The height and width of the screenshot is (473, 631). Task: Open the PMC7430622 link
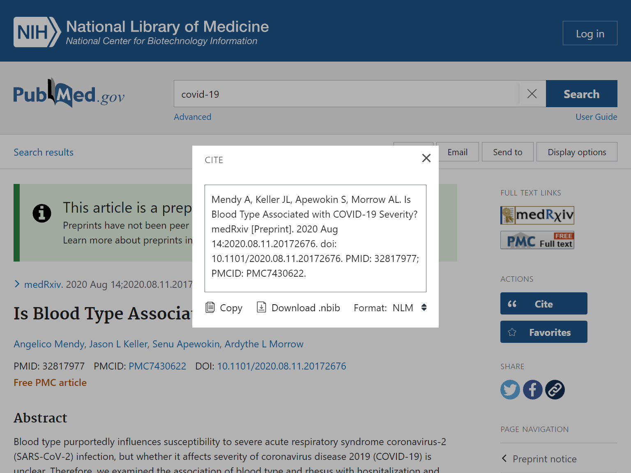pos(157,366)
